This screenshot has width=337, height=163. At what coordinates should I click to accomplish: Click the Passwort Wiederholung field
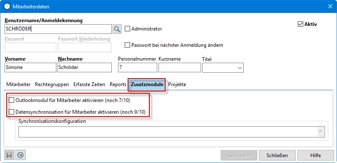[x=85, y=47]
